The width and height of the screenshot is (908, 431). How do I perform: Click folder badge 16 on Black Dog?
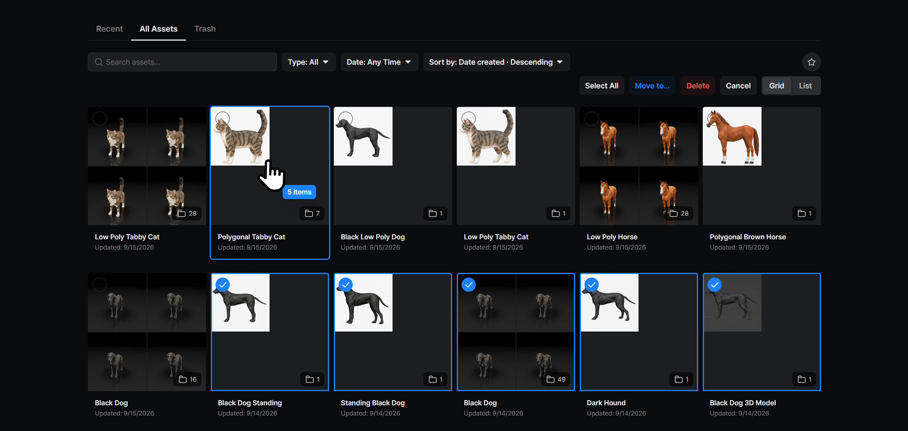click(x=188, y=379)
